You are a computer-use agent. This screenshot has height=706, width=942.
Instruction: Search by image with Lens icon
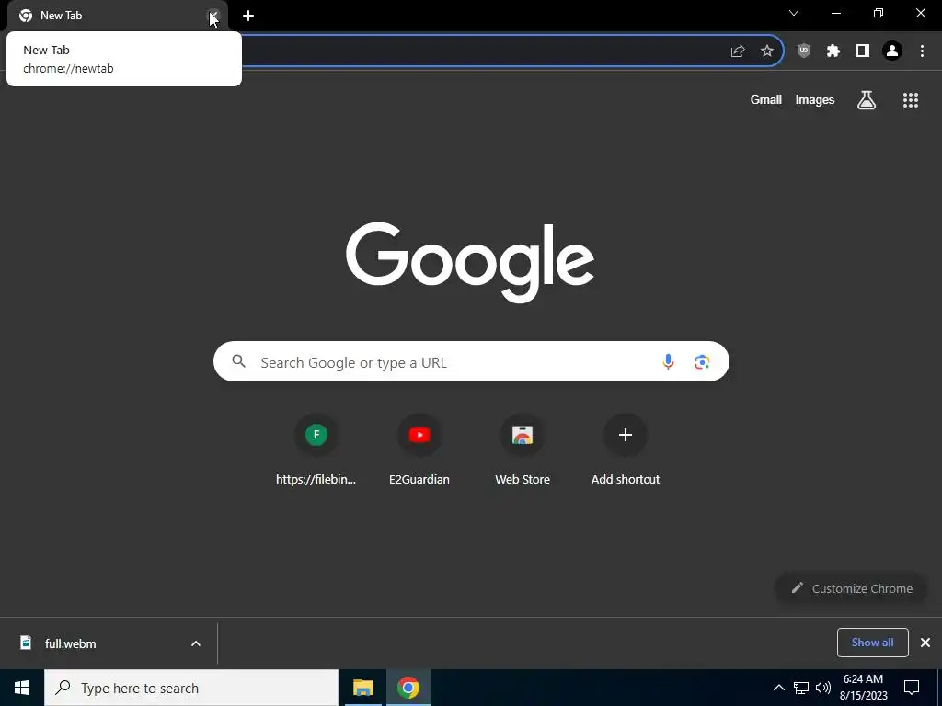702,361
